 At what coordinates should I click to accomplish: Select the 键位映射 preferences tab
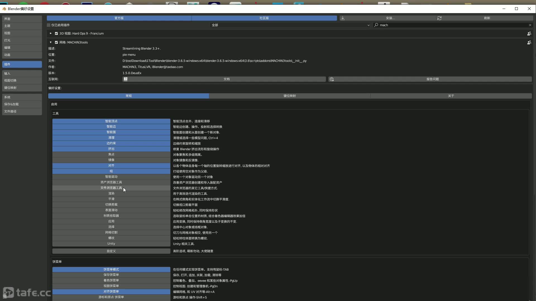290,96
